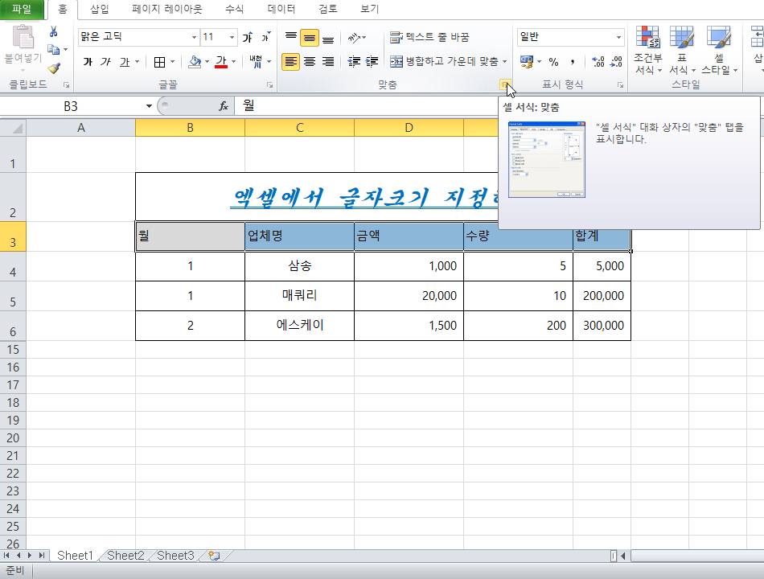
Task: Click the increase indent icon
Action: click(372, 62)
